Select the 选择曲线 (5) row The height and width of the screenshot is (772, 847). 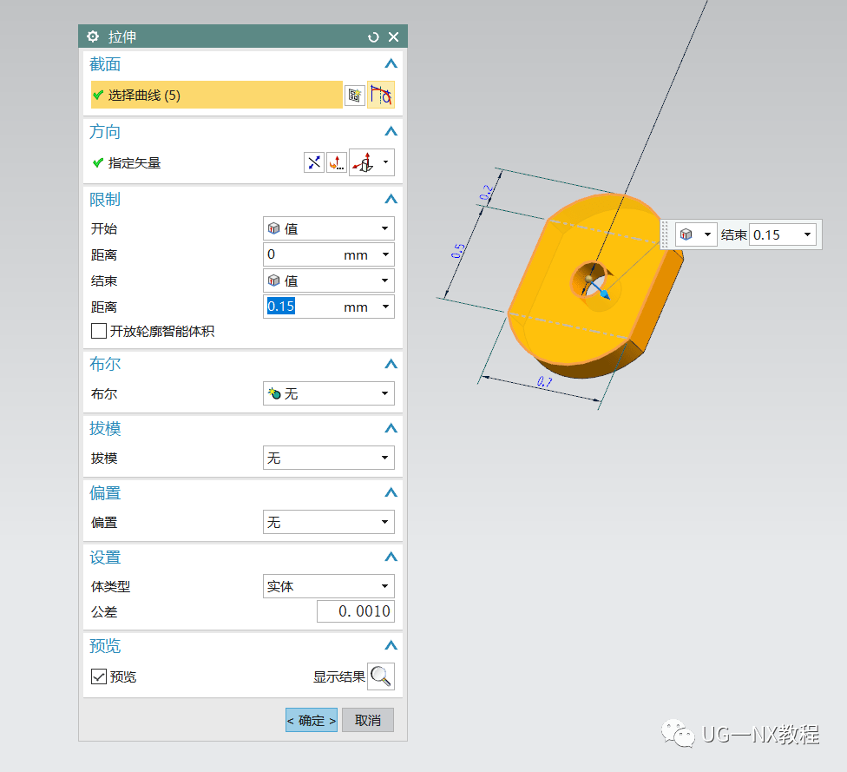(217, 96)
